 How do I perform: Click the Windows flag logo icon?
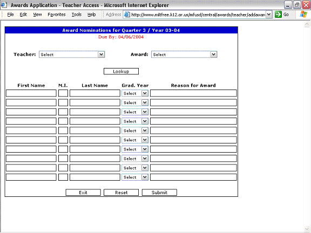tap(303, 14)
